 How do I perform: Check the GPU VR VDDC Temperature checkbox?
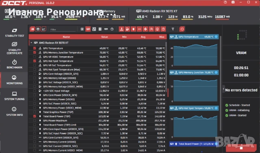(35, 57)
